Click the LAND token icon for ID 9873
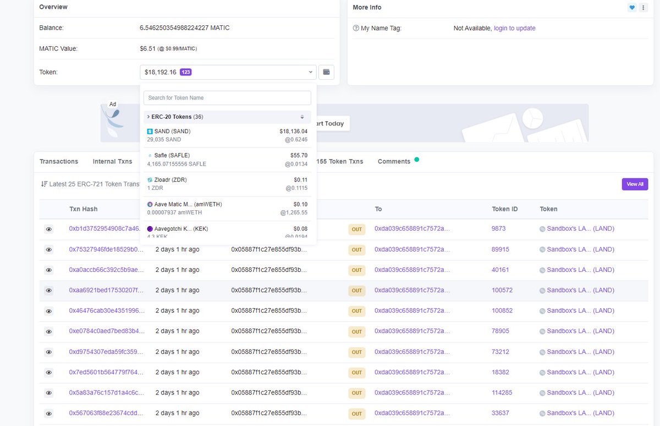The image size is (660, 426). point(542,229)
